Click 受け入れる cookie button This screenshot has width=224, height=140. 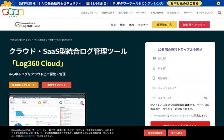tap(177, 133)
